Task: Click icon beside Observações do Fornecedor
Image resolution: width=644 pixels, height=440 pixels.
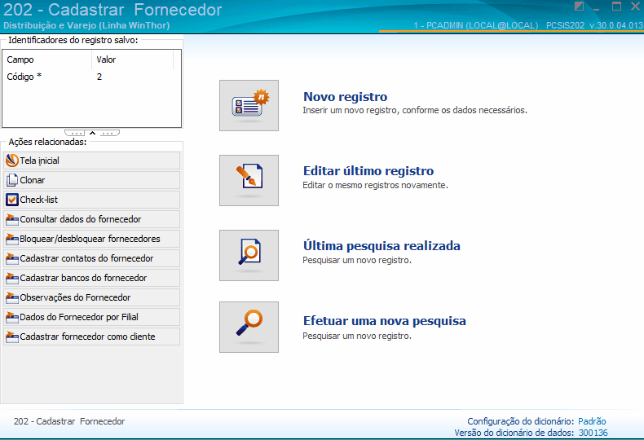Action: point(12,297)
